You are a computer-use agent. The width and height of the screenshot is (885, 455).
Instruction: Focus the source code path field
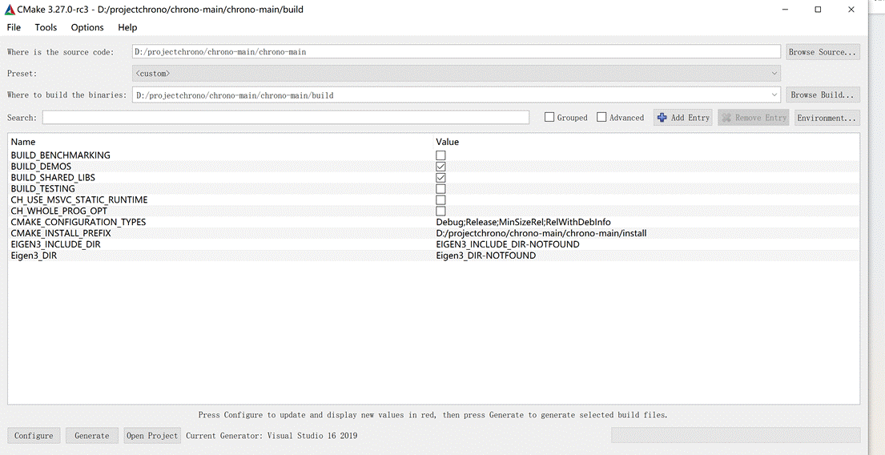coord(456,52)
